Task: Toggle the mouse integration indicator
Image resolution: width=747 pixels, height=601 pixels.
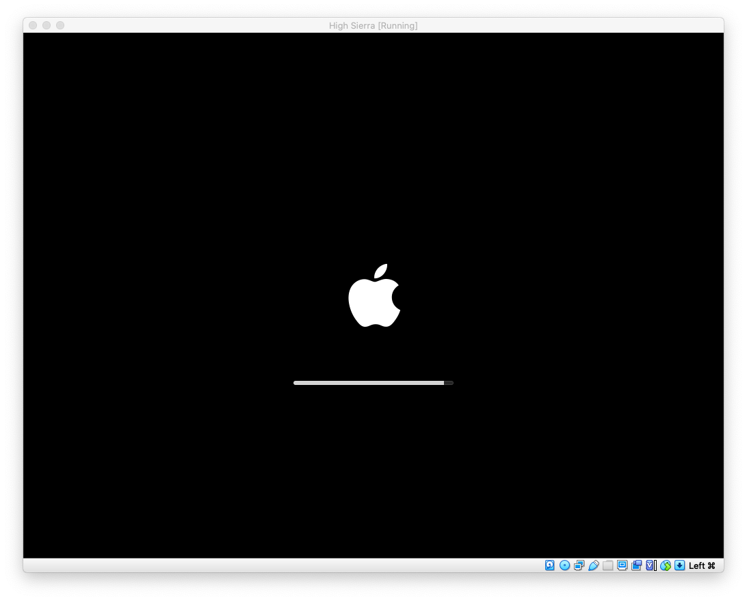Action: click(x=666, y=565)
